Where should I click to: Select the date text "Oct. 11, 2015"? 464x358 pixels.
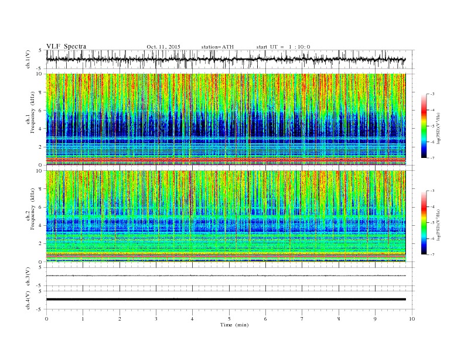pos(163,47)
